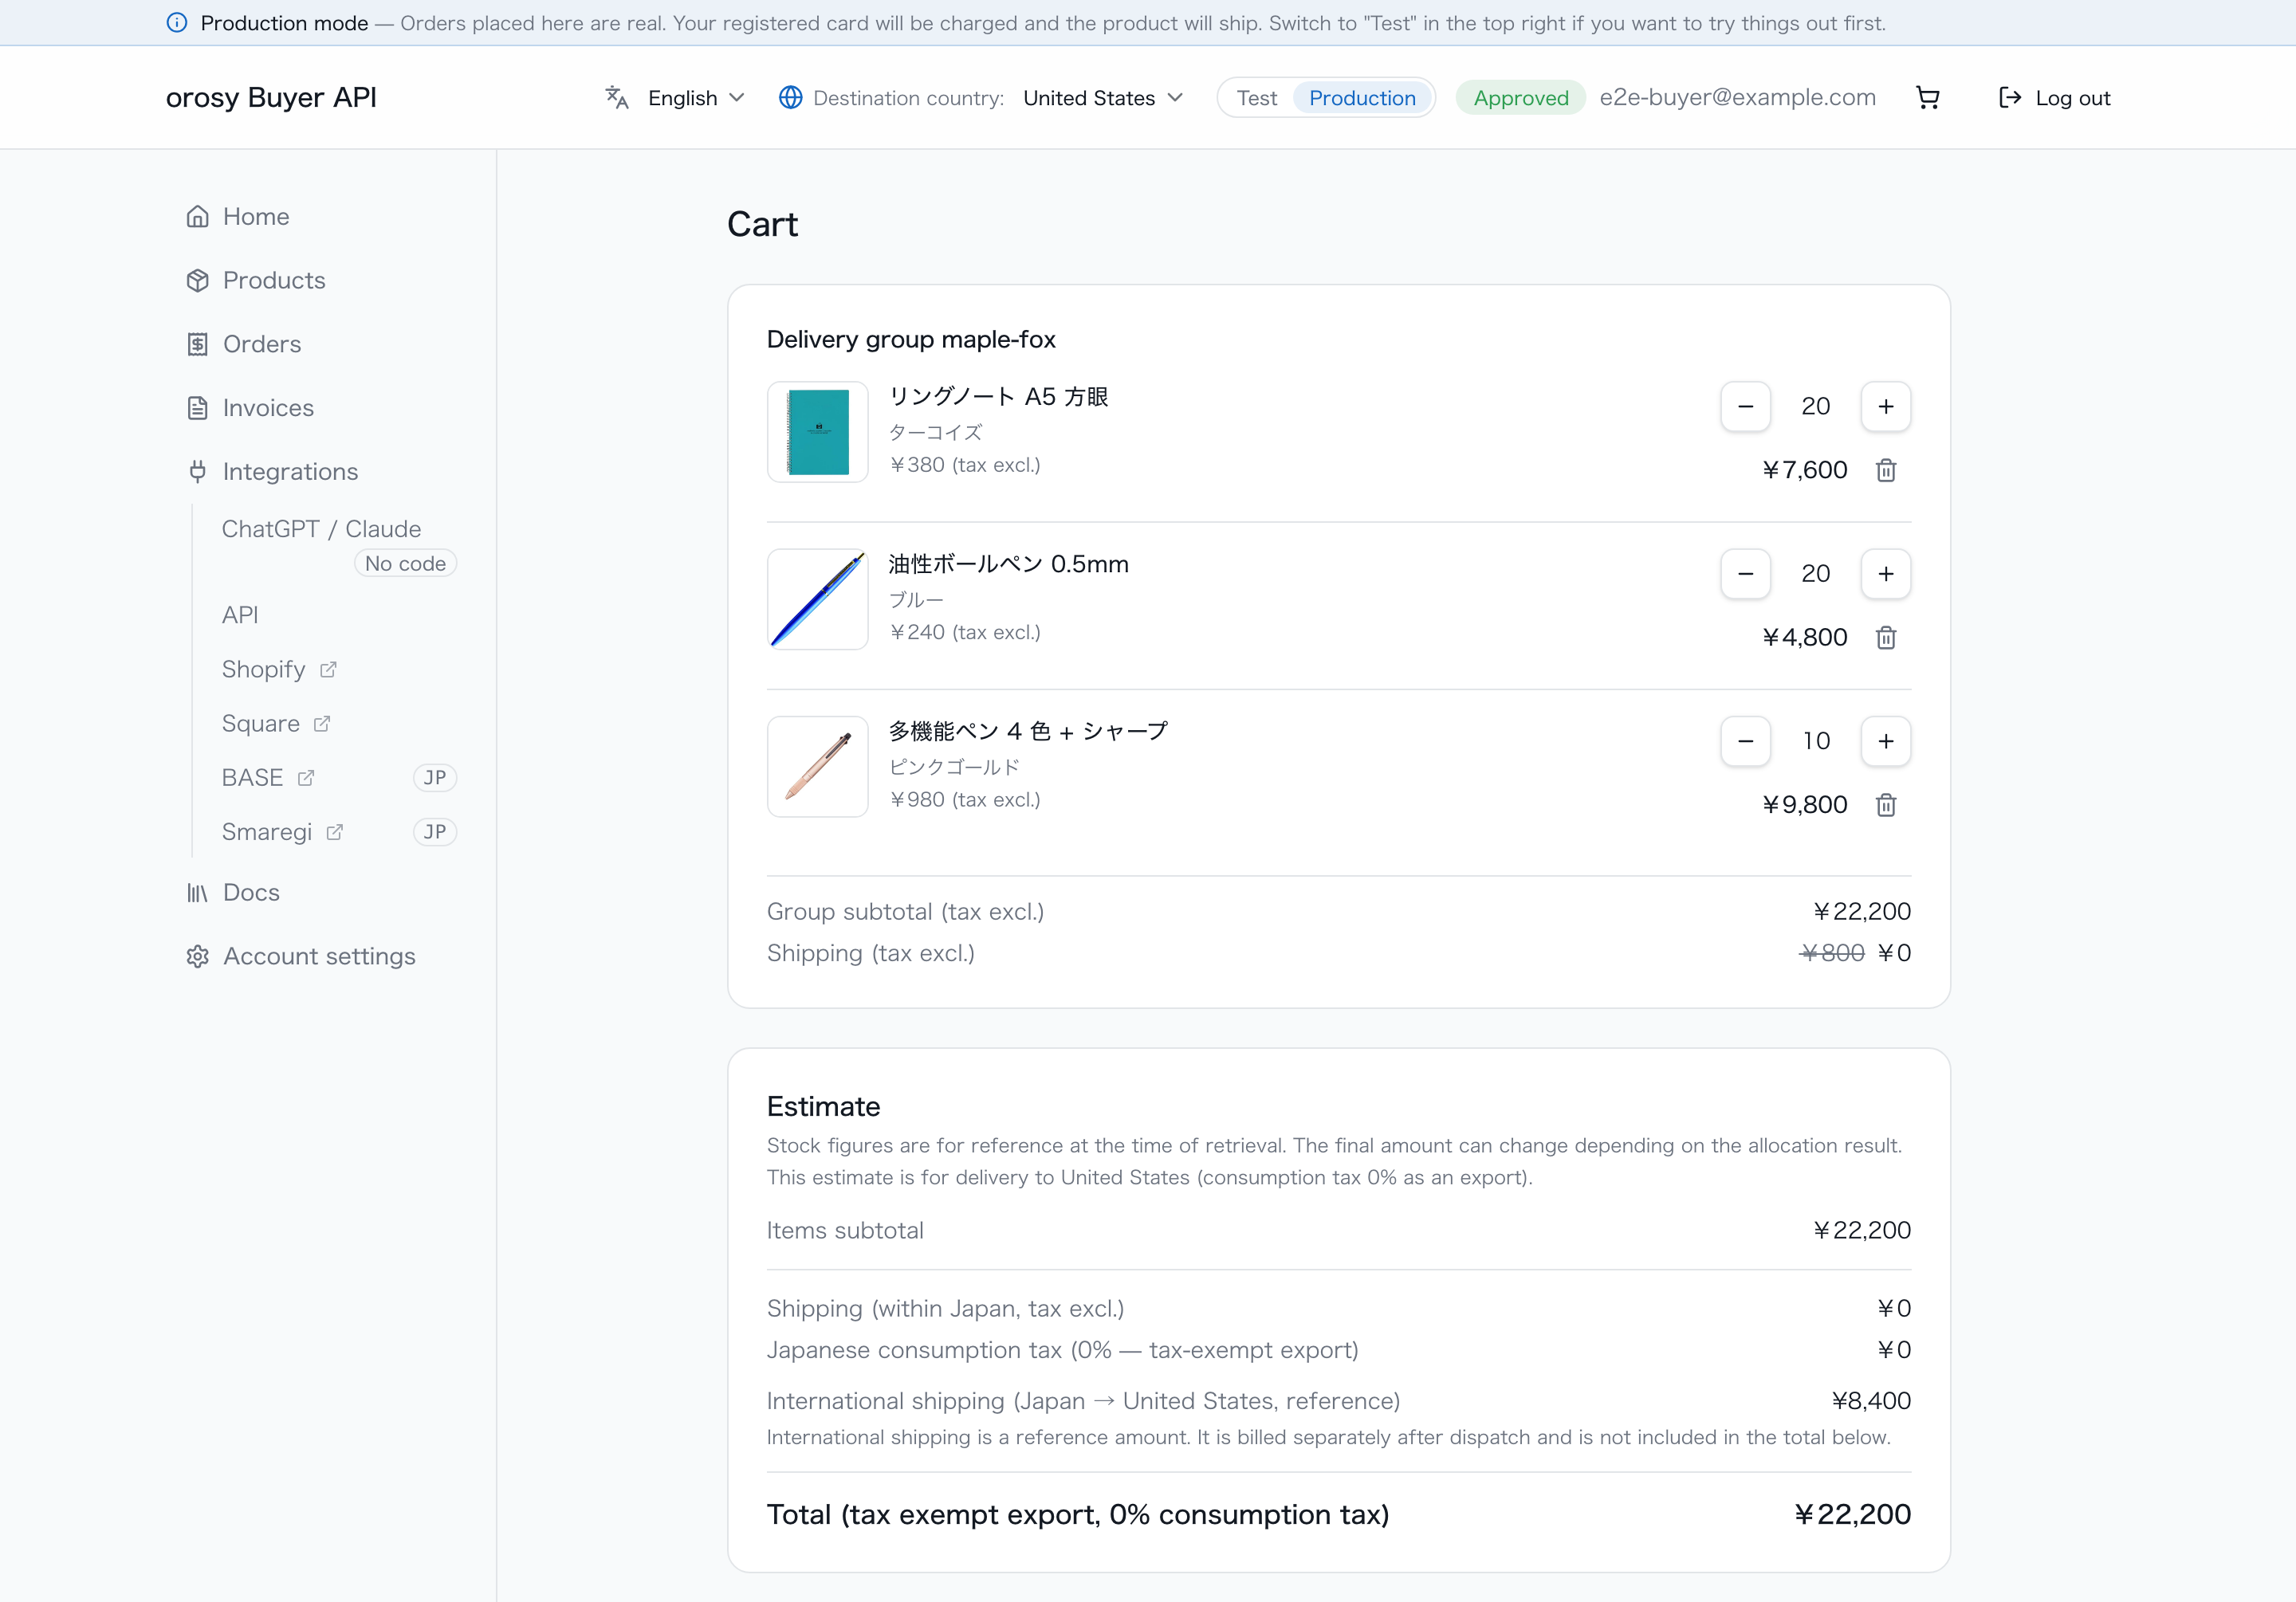Open Shopify external link
This screenshot has width=2296, height=1602.
279,670
